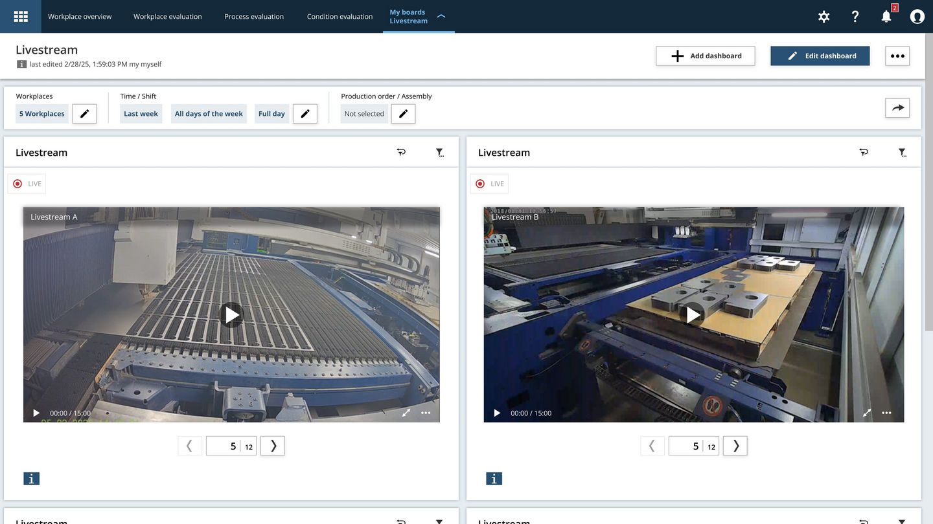933x524 pixels.
Task: Play the Livestream A video
Action: (231, 315)
